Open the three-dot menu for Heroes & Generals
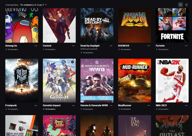This screenshot has width=192, height=136. (x=111, y=105)
